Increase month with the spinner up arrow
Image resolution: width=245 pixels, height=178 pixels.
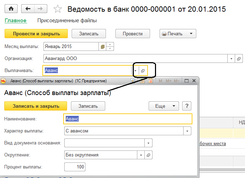110,44
